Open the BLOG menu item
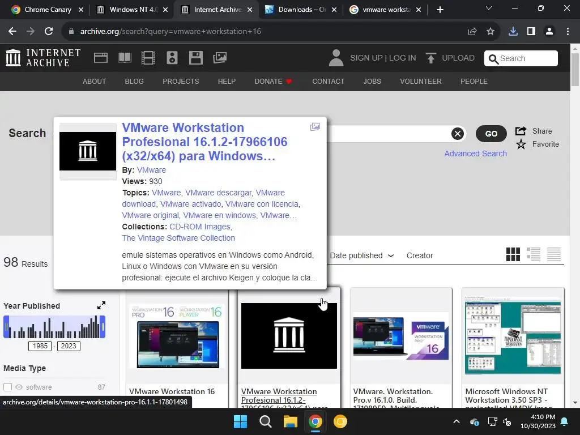580x435 pixels. click(x=134, y=82)
